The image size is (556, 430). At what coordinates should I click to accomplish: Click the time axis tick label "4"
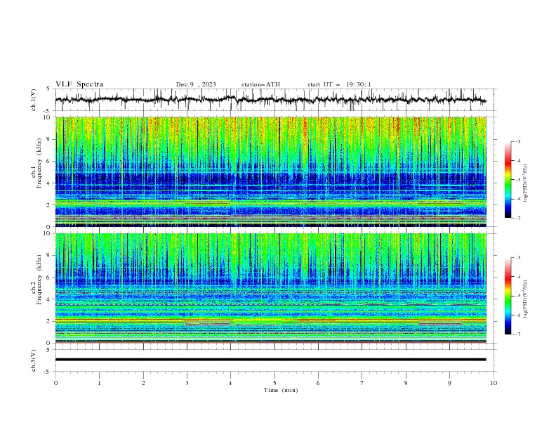tap(230, 383)
